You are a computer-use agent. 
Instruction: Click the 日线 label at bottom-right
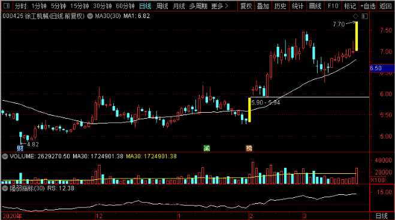click(382, 216)
